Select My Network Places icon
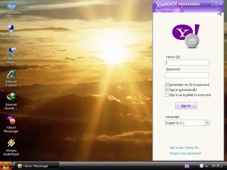This screenshot has width=227, height=170. (11, 56)
